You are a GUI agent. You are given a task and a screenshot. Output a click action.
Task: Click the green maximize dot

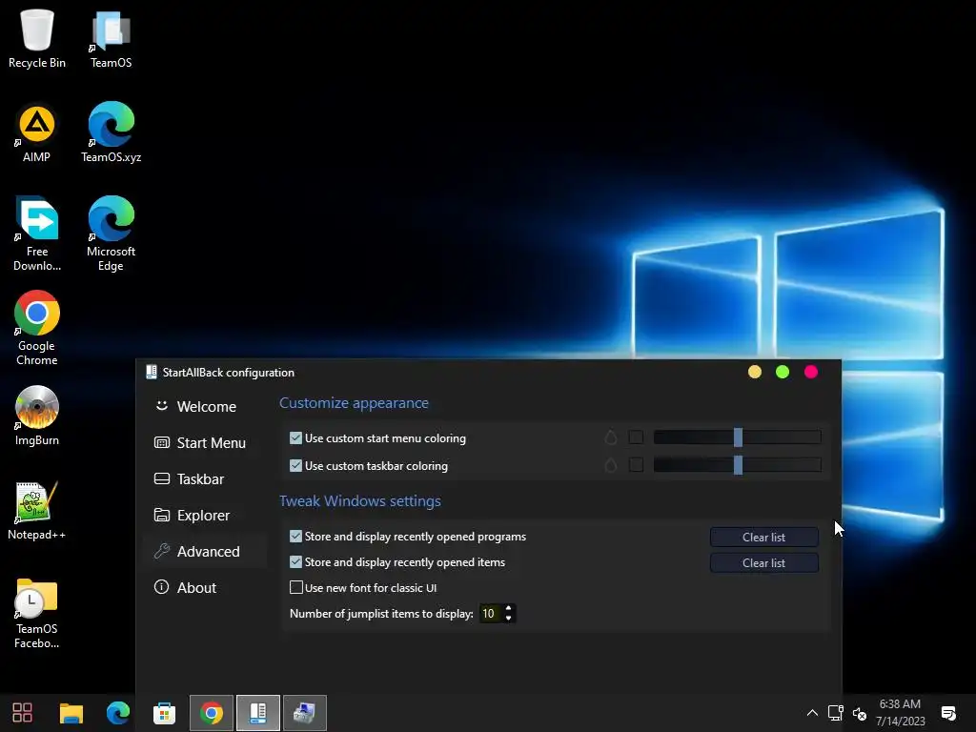(x=783, y=373)
